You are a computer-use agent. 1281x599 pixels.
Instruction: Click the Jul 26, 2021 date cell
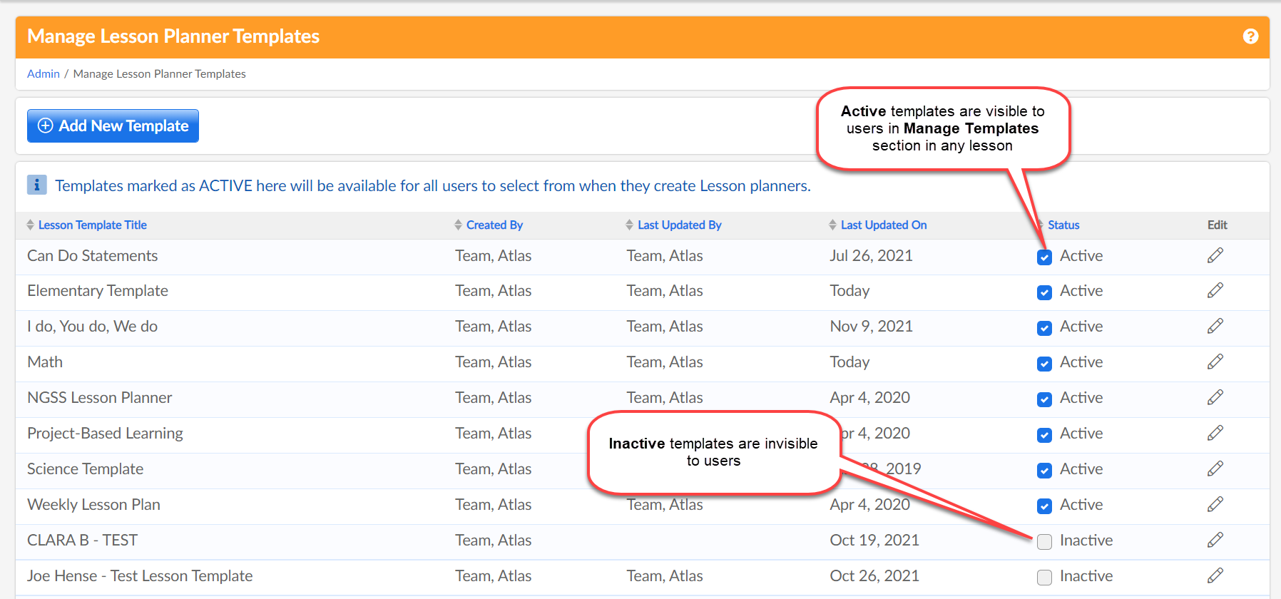point(871,255)
